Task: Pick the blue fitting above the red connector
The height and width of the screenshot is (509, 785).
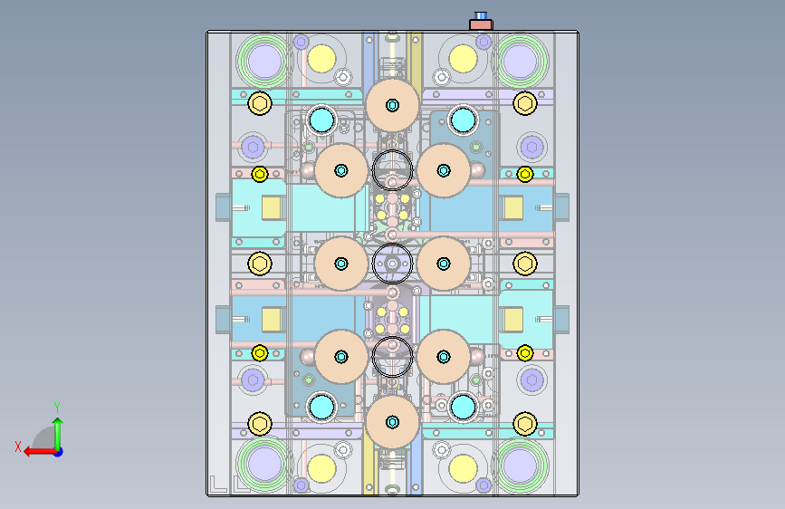Action: [x=481, y=15]
